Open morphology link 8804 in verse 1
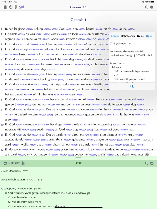This screenshot has width=157, height=209. (x=55, y=29)
